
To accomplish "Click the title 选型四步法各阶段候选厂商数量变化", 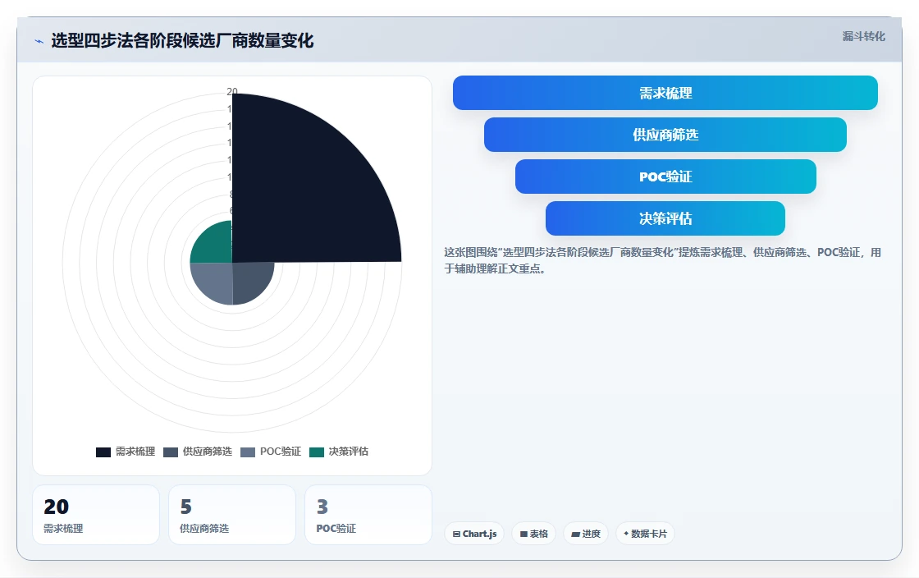I will pyautogui.click(x=182, y=41).
